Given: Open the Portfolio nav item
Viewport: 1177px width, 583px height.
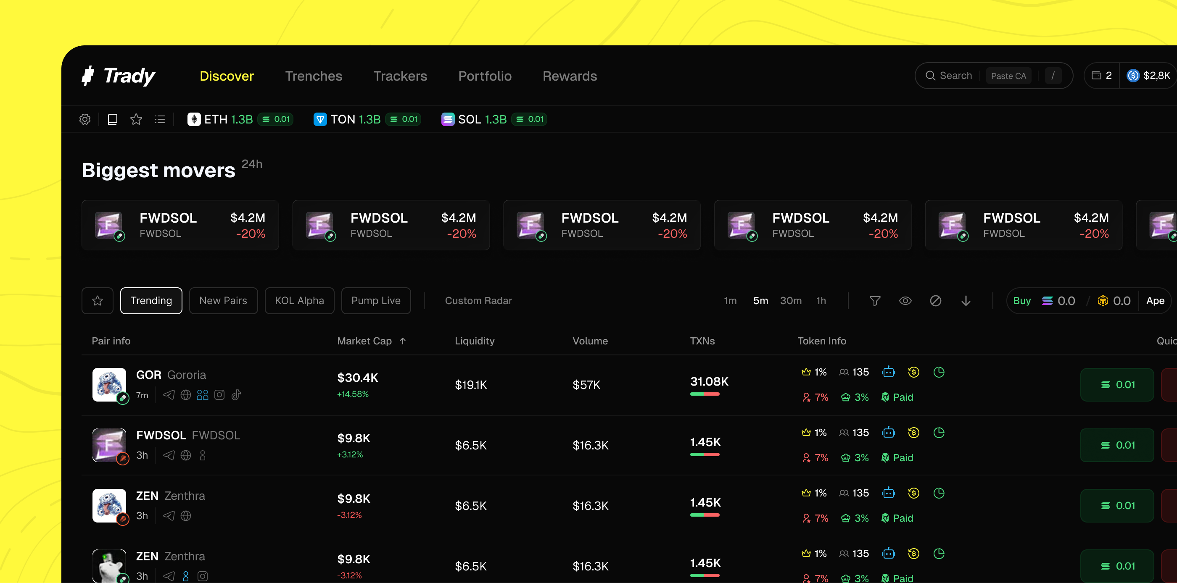Looking at the screenshot, I should pyautogui.click(x=485, y=76).
